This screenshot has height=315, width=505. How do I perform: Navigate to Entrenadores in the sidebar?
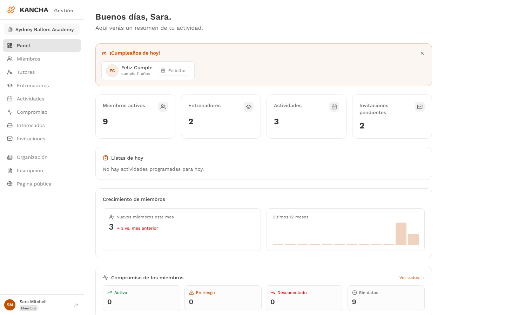click(42, 85)
